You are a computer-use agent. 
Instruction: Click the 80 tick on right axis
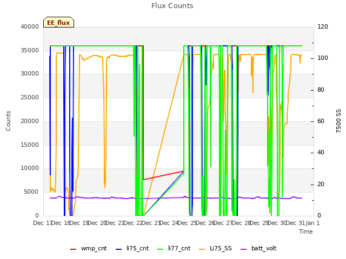pyautogui.click(x=321, y=90)
